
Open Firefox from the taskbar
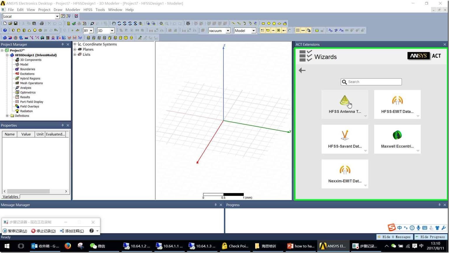click(x=68, y=246)
